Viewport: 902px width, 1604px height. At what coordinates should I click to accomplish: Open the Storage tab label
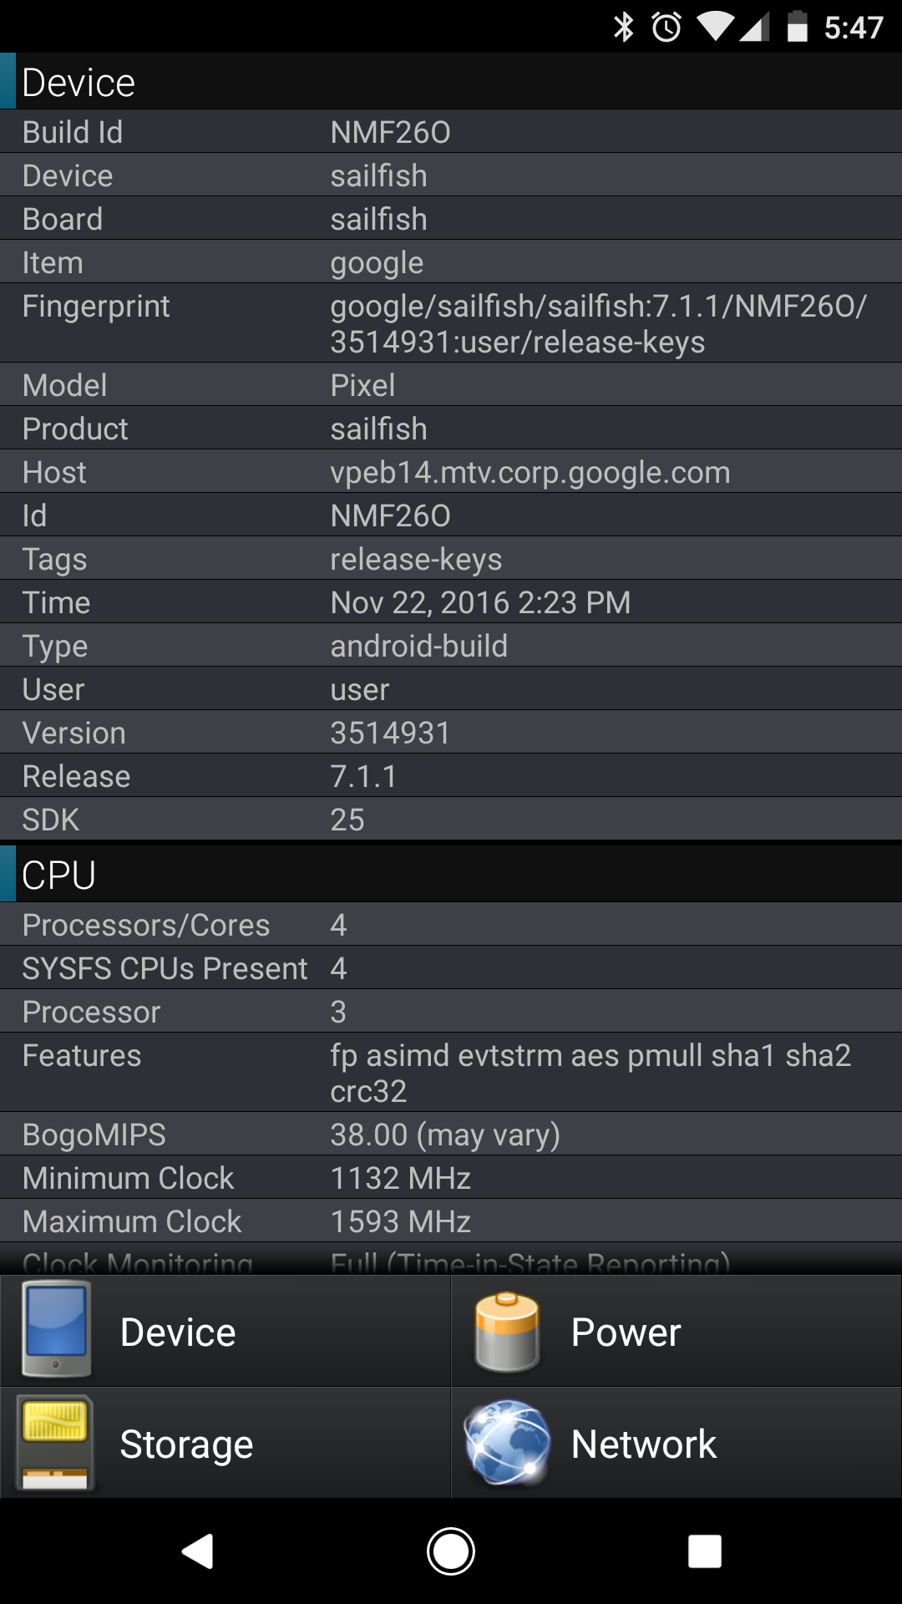point(186,1444)
